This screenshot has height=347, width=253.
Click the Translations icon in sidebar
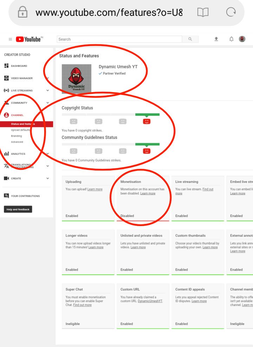6,166
